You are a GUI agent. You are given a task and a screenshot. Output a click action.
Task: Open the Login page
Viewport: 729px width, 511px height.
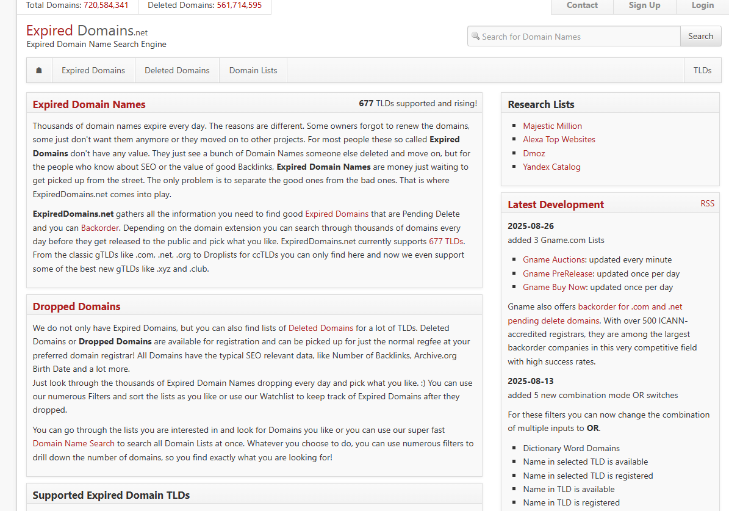coord(702,5)
